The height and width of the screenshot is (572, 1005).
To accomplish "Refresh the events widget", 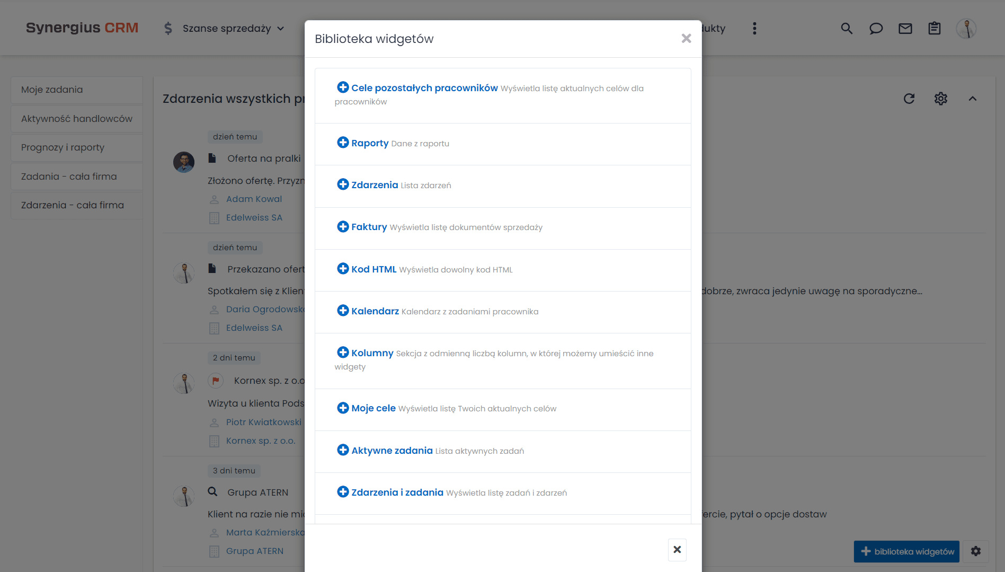I will point(909,99).
